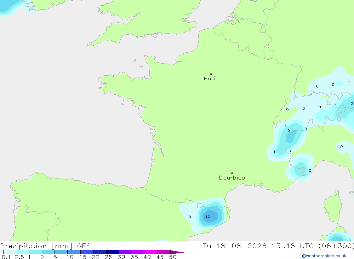Pick the 40–45 mm magenta legend swatch

(x=151, y=252)
